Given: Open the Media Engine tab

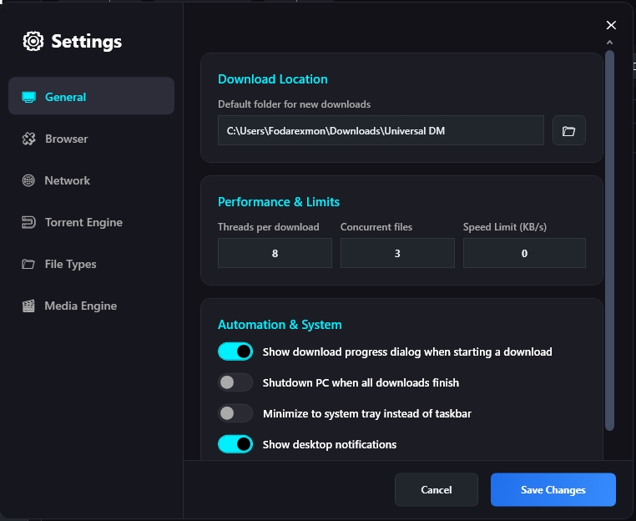Looking at the screenshot, I should point(91,306).
